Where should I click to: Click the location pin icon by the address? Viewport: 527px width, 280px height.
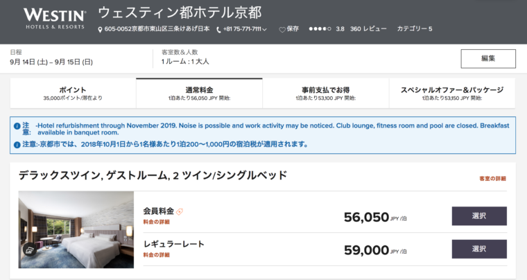(100, 30)
